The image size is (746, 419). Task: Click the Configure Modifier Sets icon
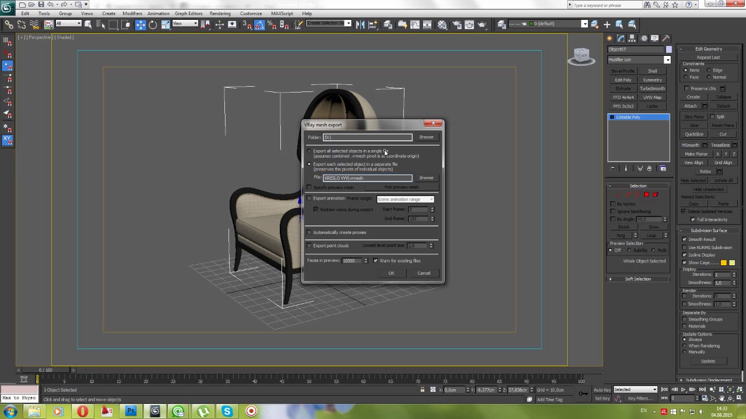point(663,168)
